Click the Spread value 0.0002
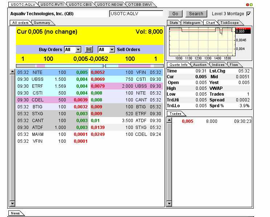The image size is (270, 217). (242, 100)
